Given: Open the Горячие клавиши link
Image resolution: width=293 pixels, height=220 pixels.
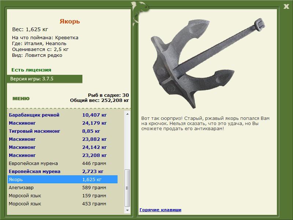Looking at the screenshot, I should click(x=160, y=210).
